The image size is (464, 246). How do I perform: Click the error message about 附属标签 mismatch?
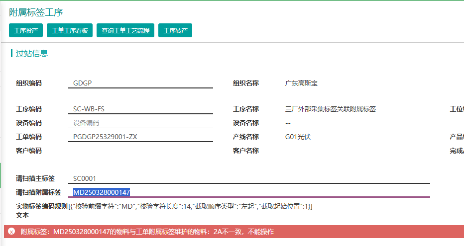pyautogui.click(x=147, y=232)
